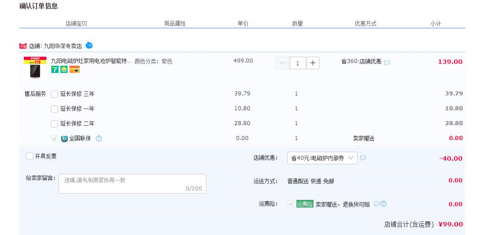Click the 售后服务 label
Image resolution: width=482 pixels, height=235 pixels.
[x=35, y=94]
